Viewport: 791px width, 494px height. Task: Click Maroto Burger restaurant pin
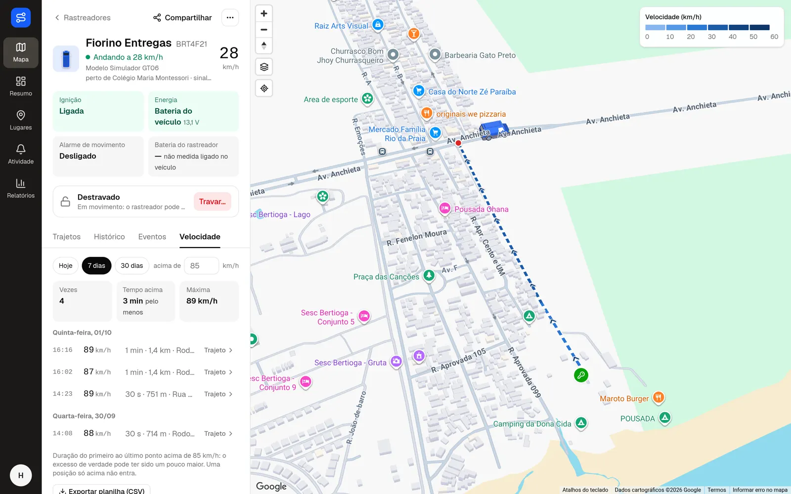click(x=658, y=397)
